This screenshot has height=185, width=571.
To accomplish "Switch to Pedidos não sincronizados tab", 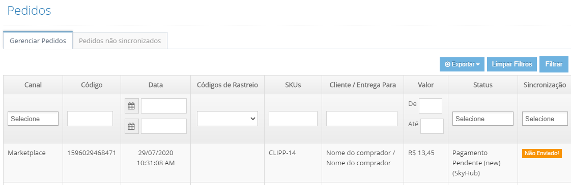I will click(120, 41).
